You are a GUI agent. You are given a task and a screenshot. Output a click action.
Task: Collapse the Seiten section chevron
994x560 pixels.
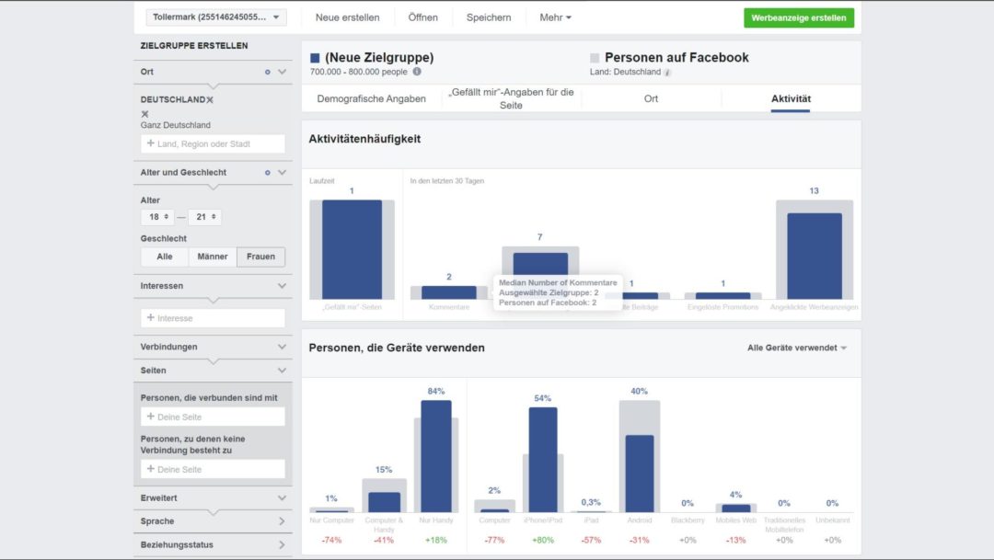(x=283, y=371)
